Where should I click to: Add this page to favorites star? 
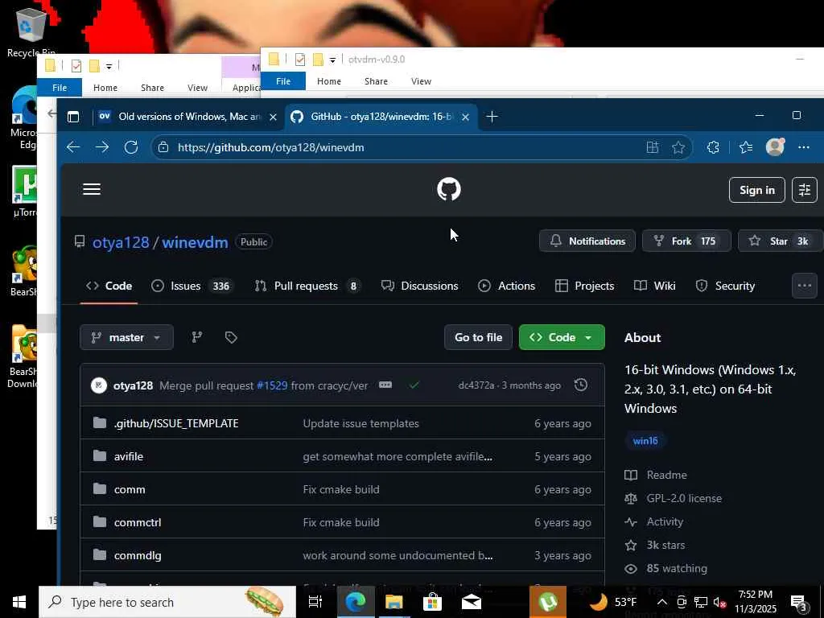[x=678, y=148]
